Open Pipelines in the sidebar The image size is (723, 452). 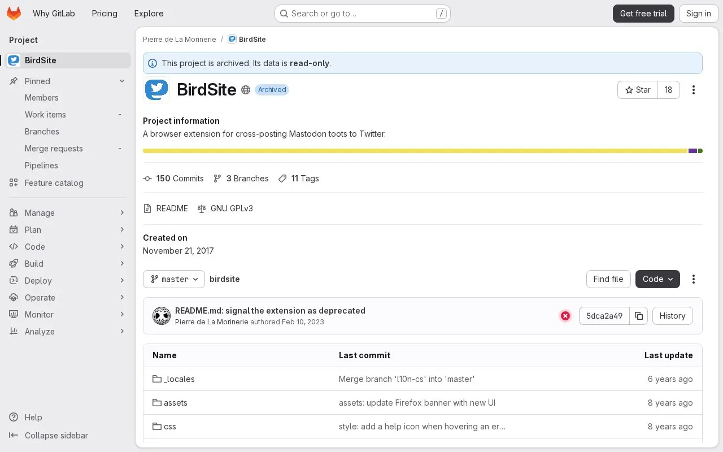click(x=68, y=166)
